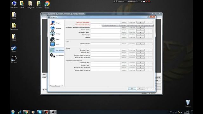Image resolution: width=203 pixels, height=114 pixels.
Task: Open the Карты desktop folder
Action: coord(22,4)
